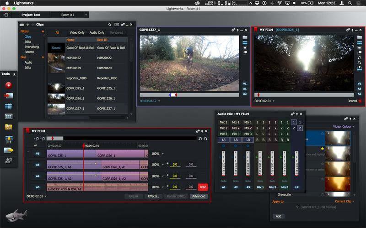The width and height of the screenshot is (366, 228).
Task: Click the Advanced button in timeline
Action: coord(199,197)
